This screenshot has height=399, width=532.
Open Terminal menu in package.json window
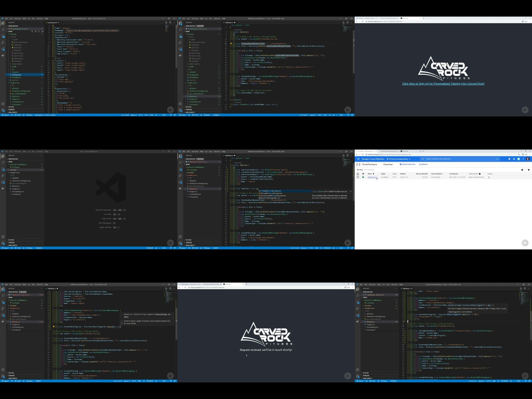click(40, 19)
